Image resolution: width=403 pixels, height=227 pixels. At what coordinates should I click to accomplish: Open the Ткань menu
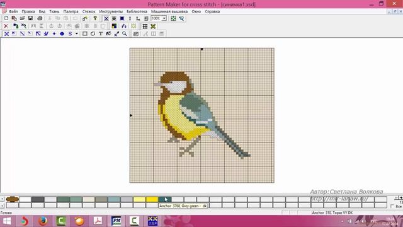54,11
